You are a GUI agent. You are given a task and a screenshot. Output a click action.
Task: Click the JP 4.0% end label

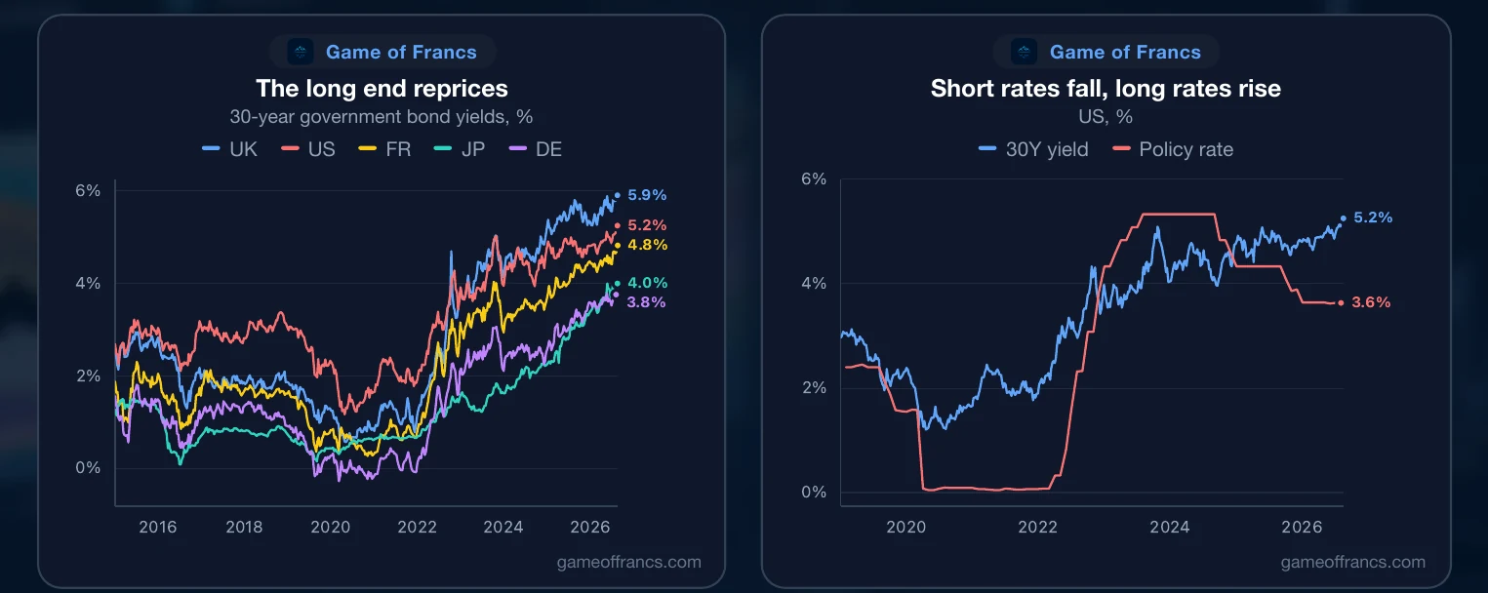[647, 283]
